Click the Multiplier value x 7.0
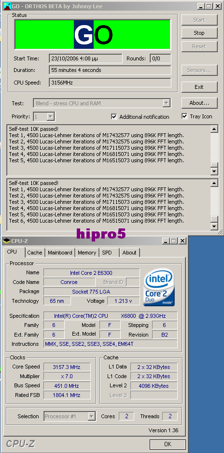The height and width of the screenshot is (453, 224). tap(67, 376)
